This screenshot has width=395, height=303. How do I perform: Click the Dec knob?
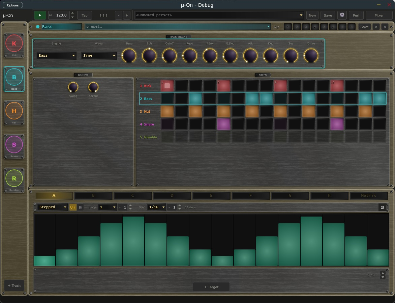(x=271, y=55)
